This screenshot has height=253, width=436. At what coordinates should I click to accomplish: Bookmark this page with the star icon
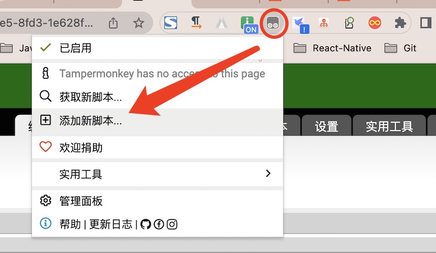(138, 23)
